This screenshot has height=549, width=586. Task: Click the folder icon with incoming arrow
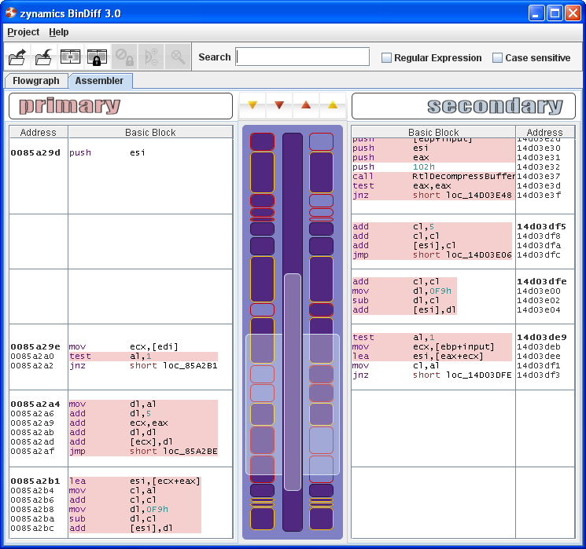click(44, 57)
